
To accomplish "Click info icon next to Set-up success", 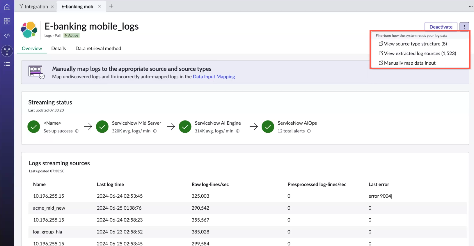I will pyautogui.click(x=77, y=131).
